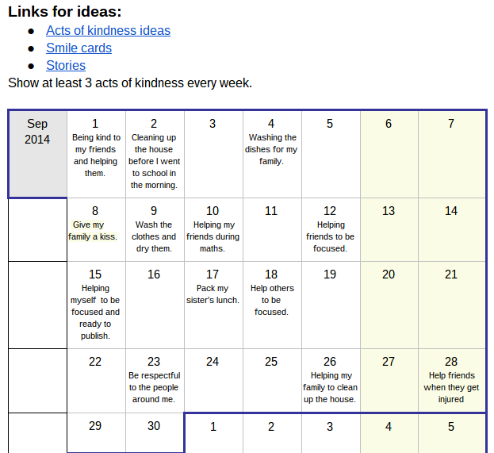Click the September 1 cell about being kind
Image resolution: width=494 pixels, height=453 pixels.
point(96,154)
